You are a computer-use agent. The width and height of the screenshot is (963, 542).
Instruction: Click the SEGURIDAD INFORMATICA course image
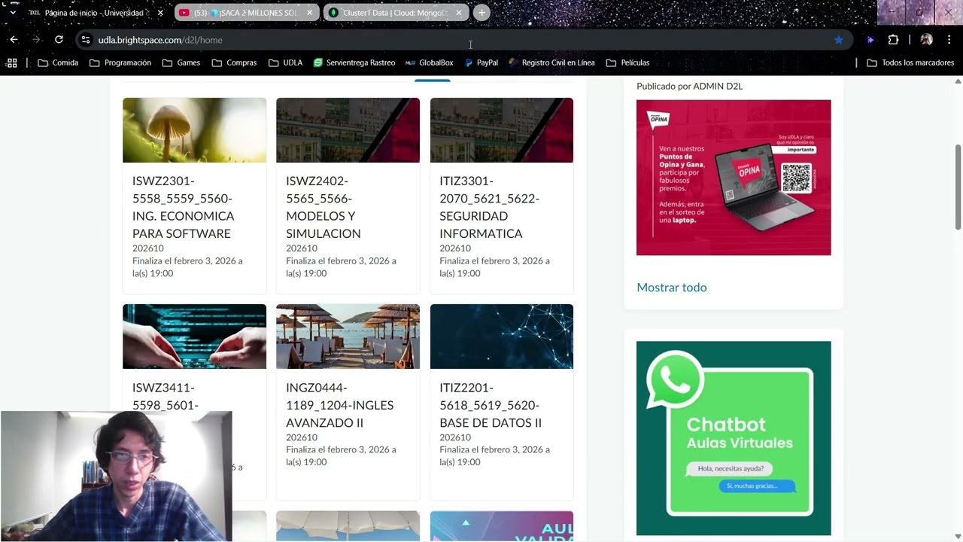point(502,130)
